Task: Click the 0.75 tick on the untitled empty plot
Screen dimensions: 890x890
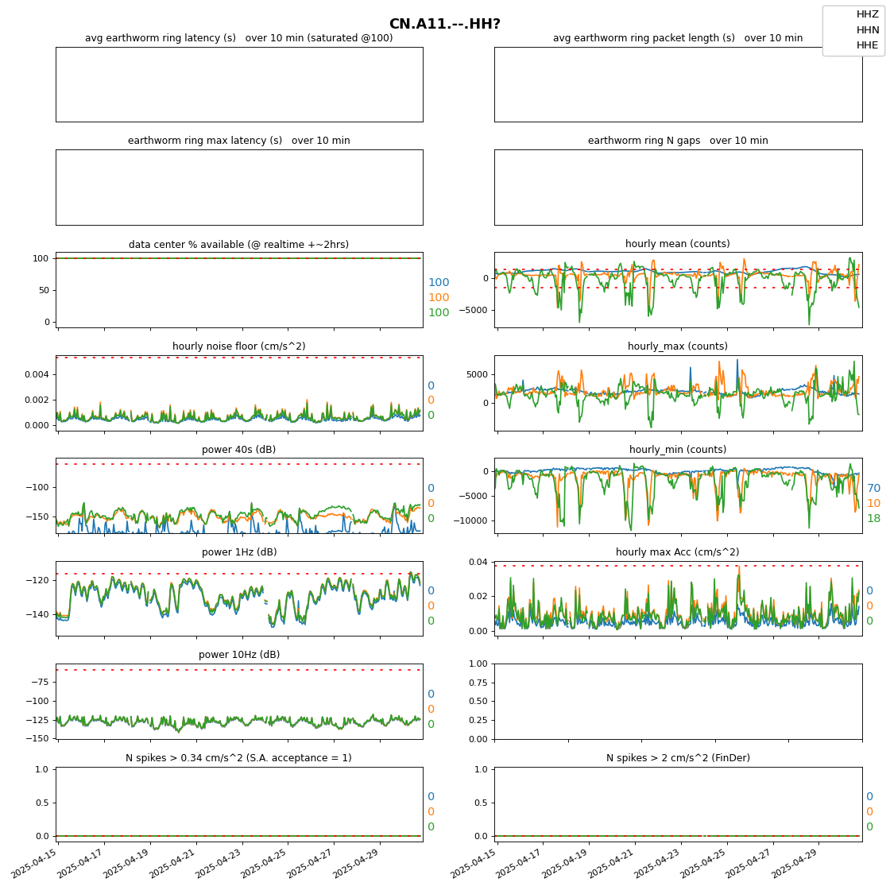Action: click(478, 683)
